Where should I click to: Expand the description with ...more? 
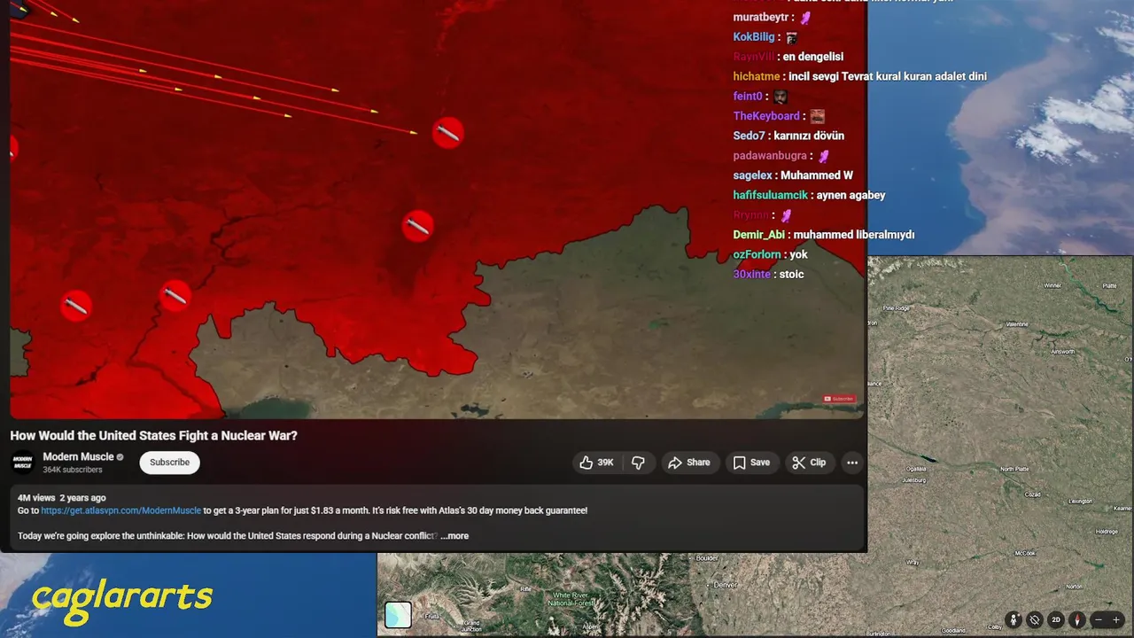coord(454,535)
